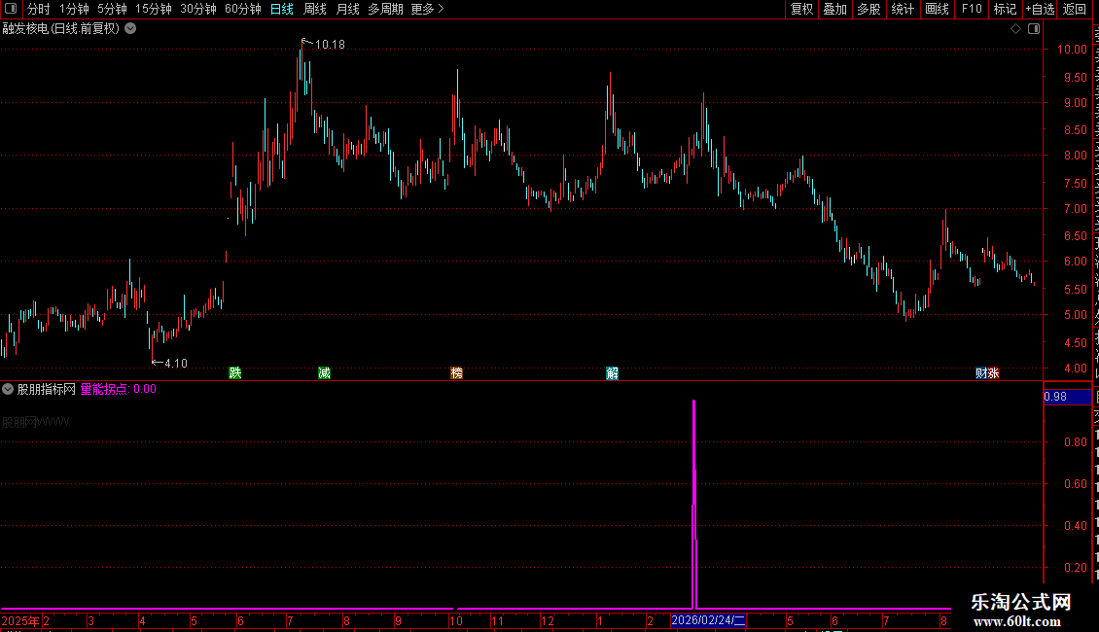Click the 财 event marker icon

981,372
